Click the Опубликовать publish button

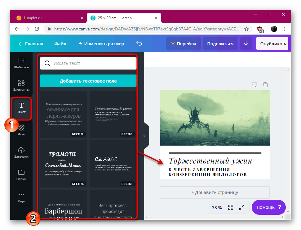click(272, 44)
